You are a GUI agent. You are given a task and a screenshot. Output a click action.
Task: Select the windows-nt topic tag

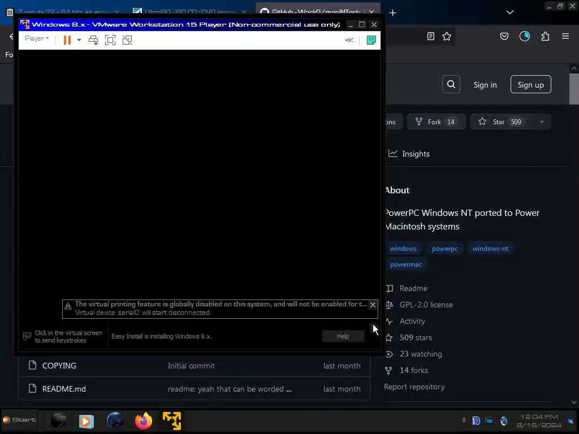click(490, 249)
